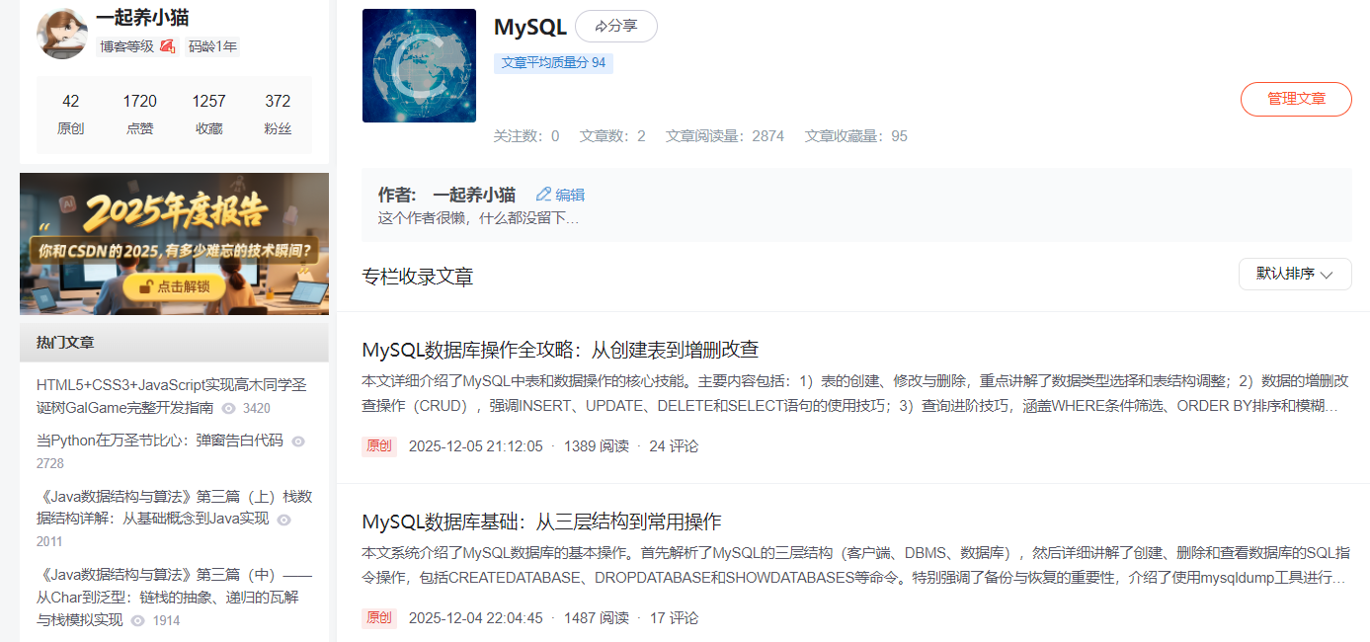Image resolution: width=1370 pixels, height=642 pixels.
Task: Click author name 一起养小猫 after 作者
Action: coord(474,195)
